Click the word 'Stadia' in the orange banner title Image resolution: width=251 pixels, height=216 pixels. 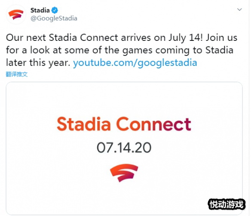[84, 124]
